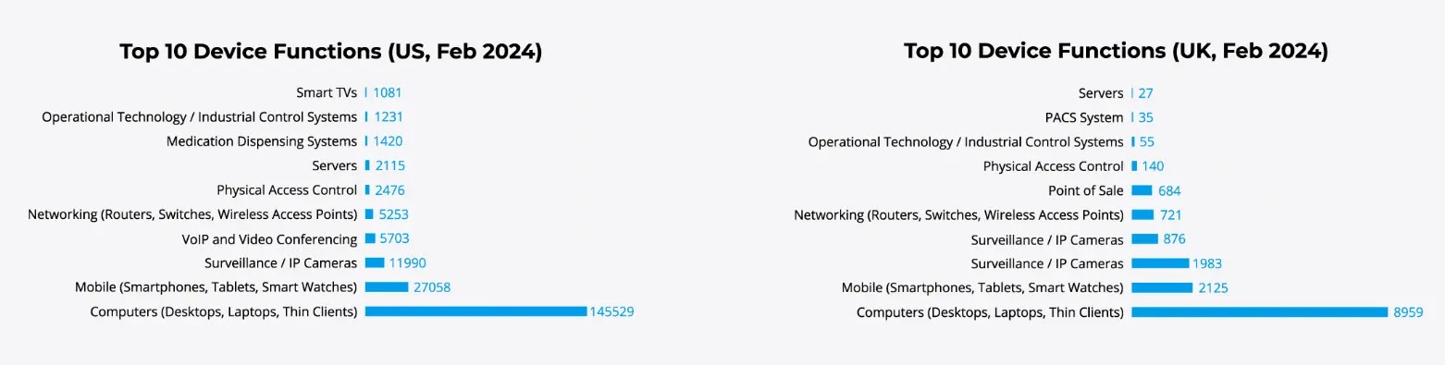Click the Point of Sale bar valued 684
This screenshot has height=365, width=1445.
coord(1142,190)
